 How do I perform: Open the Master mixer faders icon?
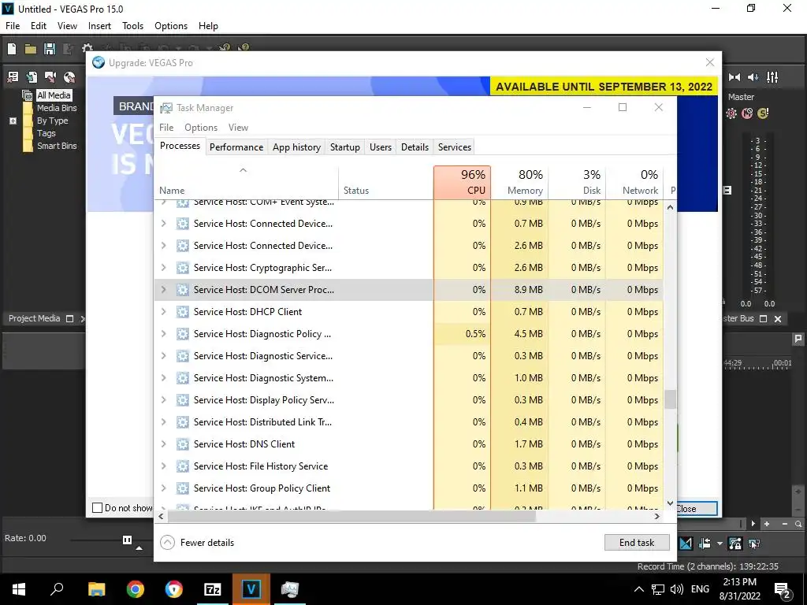click(772, 77)
